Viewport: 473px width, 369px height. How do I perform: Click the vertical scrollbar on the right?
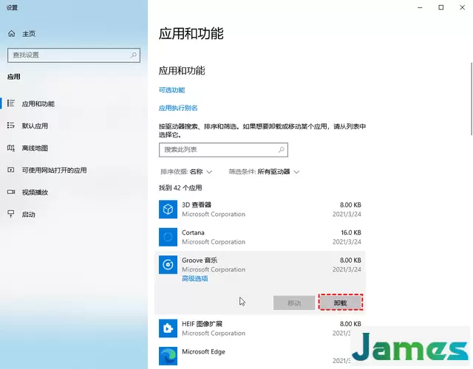click(472, 99)
